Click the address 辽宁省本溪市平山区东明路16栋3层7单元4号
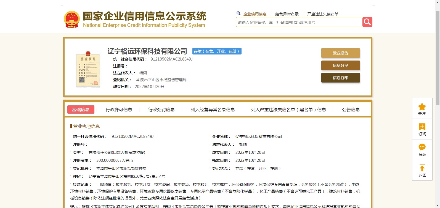Screen dimensions: 440x208 point(127,176)
